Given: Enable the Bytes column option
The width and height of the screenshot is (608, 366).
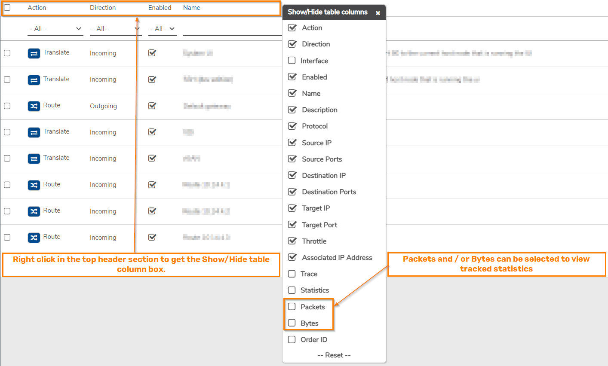Looking at the screenshot, I should (292, 323).
